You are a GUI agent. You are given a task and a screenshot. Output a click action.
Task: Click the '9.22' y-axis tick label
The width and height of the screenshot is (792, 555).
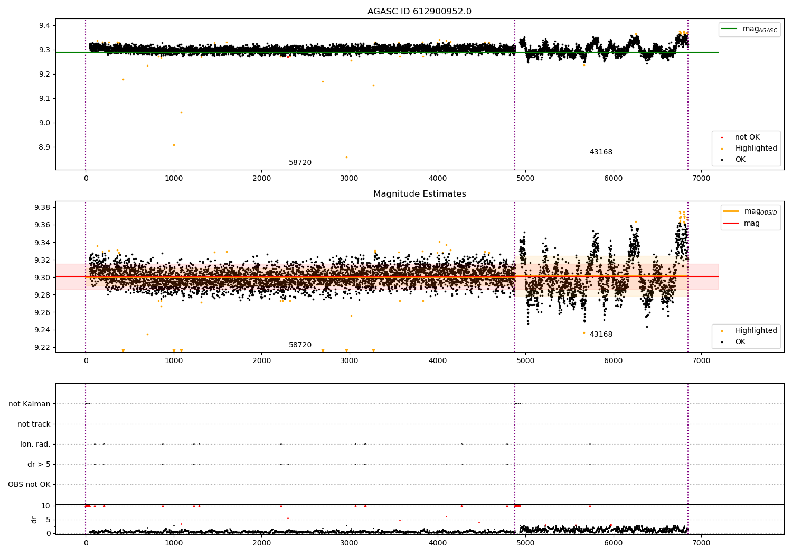tap(42, 348)
